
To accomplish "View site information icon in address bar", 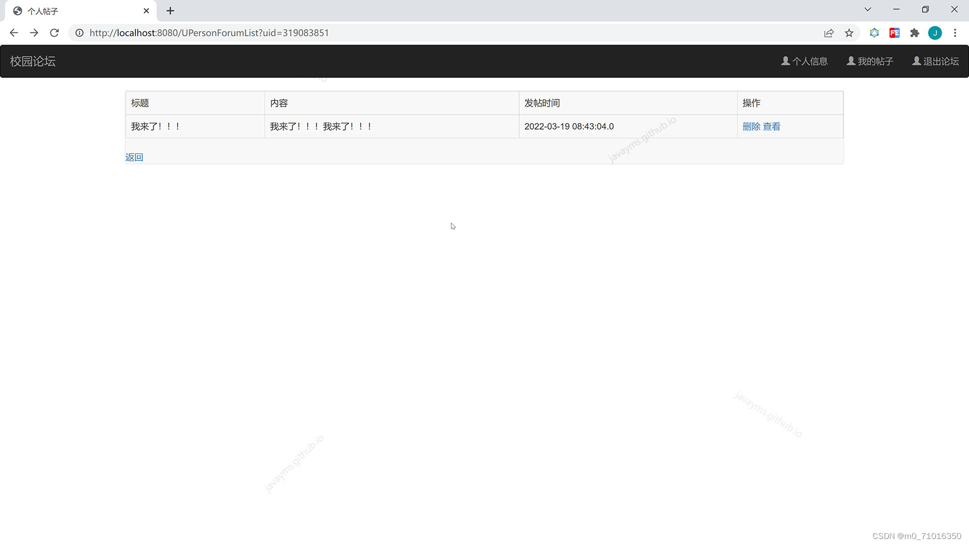I will pyautogui.click(x=79, y=33).
